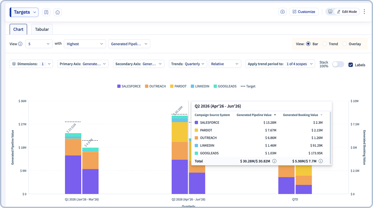The height and width of the screenshot is (208, 373).
Task: Click the info icon beside $30.28M/$30.82M total
Action: coord(274,161)
